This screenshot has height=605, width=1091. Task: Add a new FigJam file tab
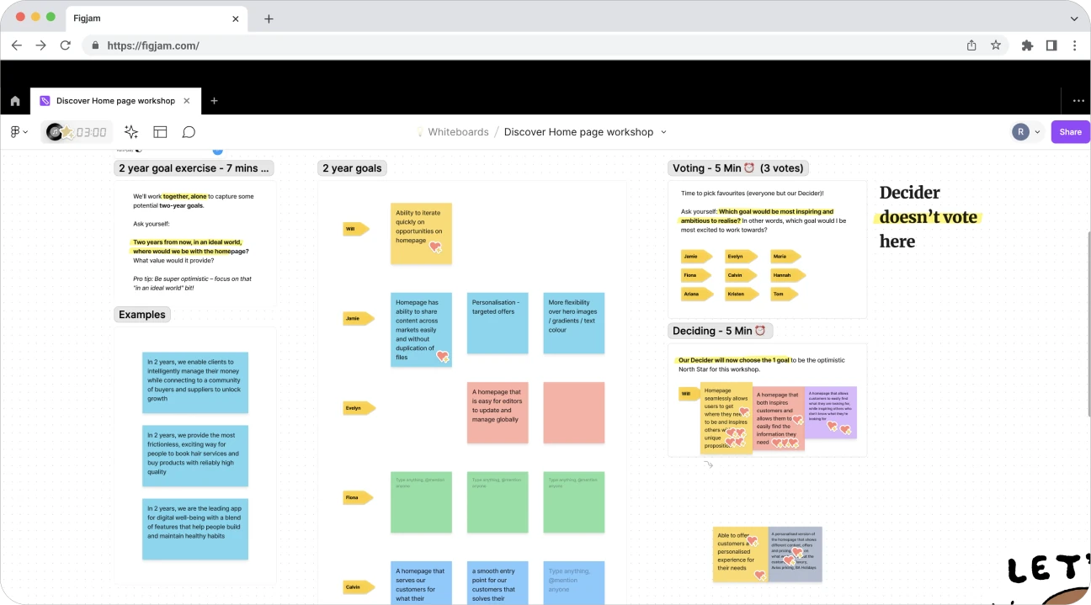tap(214, 101)
